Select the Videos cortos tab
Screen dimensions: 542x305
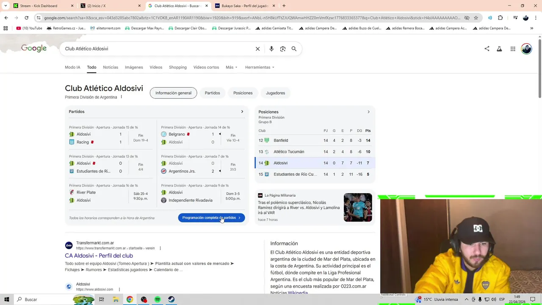point(206,67)
